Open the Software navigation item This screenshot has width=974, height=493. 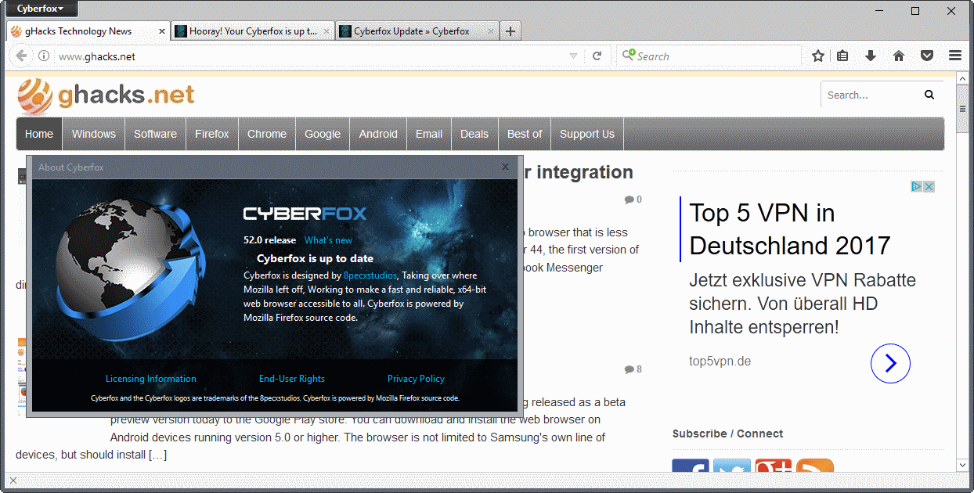pos(155,134)
